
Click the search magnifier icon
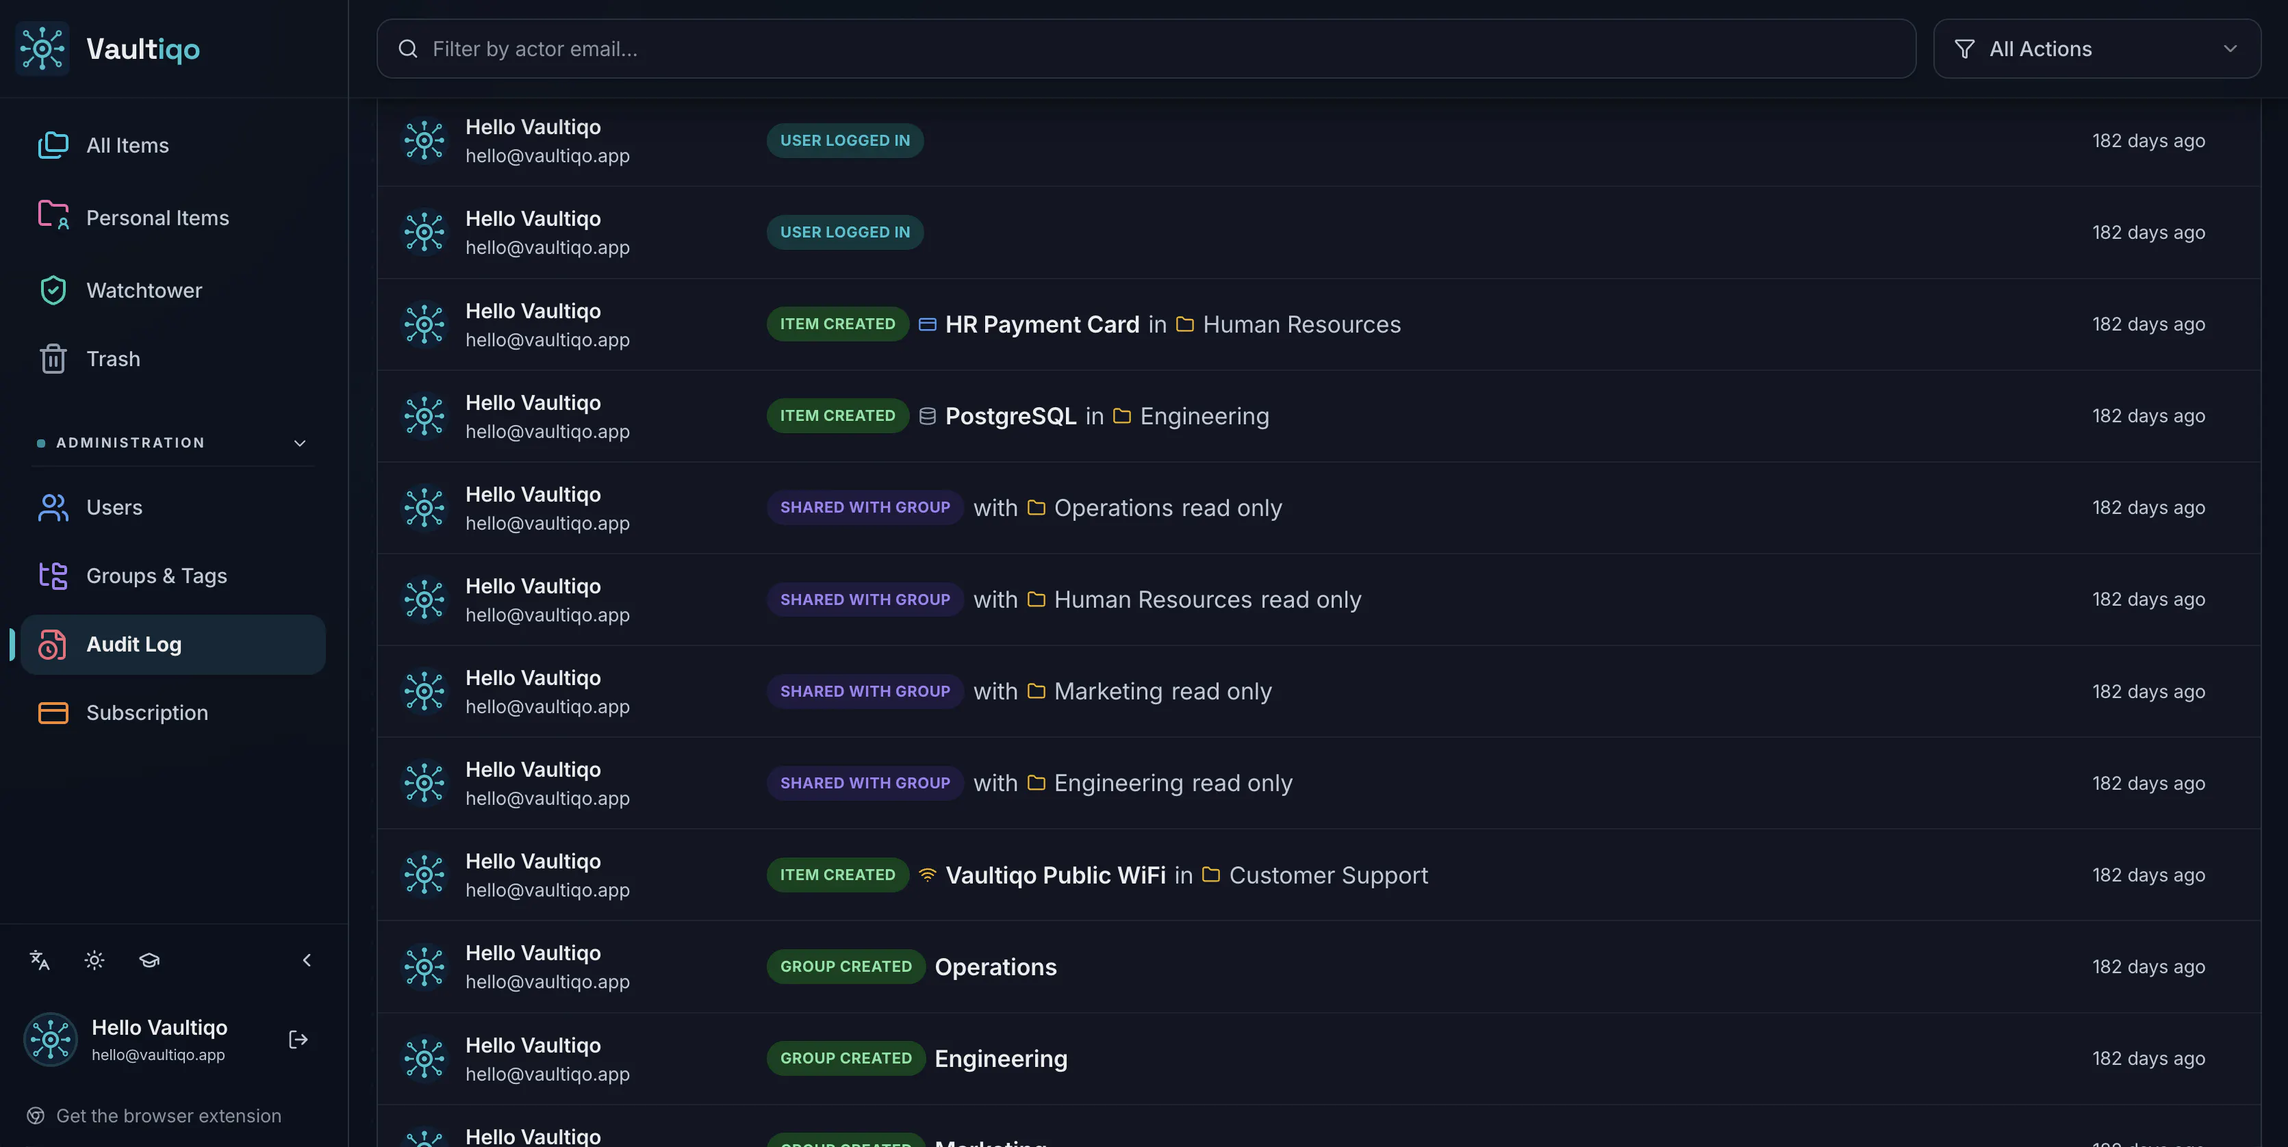point(407,49)
